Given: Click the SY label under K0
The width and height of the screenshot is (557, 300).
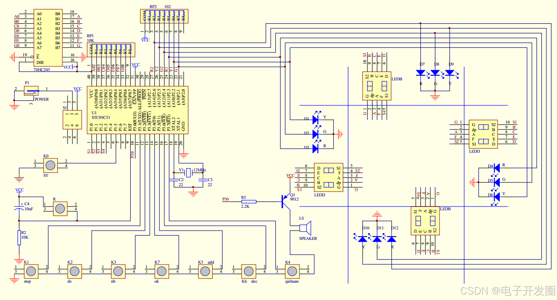Looking at the screenshot, I should pos(46,175).
